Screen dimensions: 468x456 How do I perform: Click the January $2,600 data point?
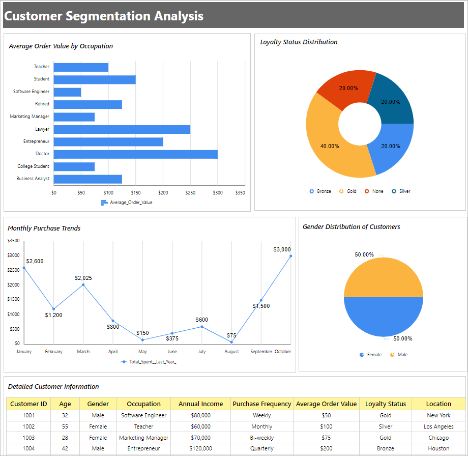[24, 268]
